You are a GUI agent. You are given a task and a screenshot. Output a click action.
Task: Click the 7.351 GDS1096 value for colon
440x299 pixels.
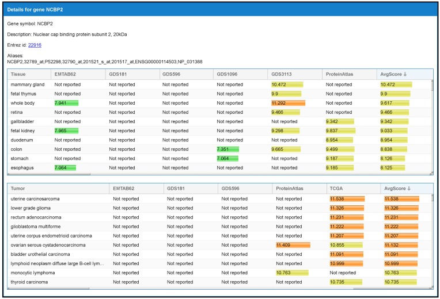[227, 149]
